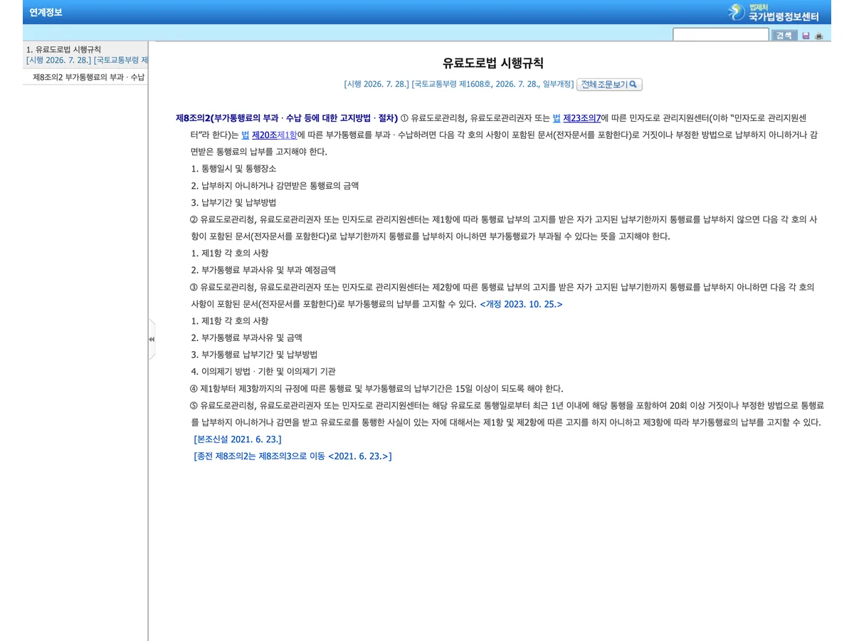854x641 pixels.
Task: Click paragraph ④ about 15일 이상 납부기간
Action: (x=376, y=388)
